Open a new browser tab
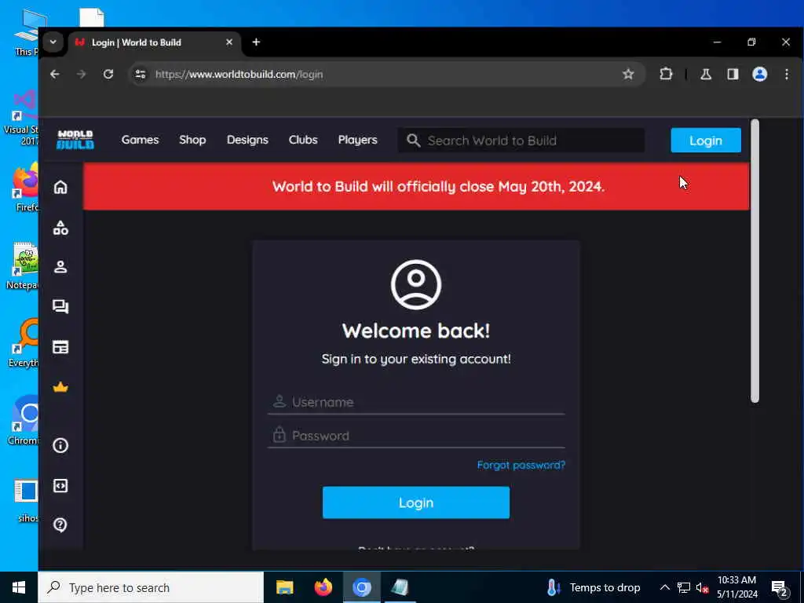The height and width of the screenshot is (603, 804). tap(256, 42)
